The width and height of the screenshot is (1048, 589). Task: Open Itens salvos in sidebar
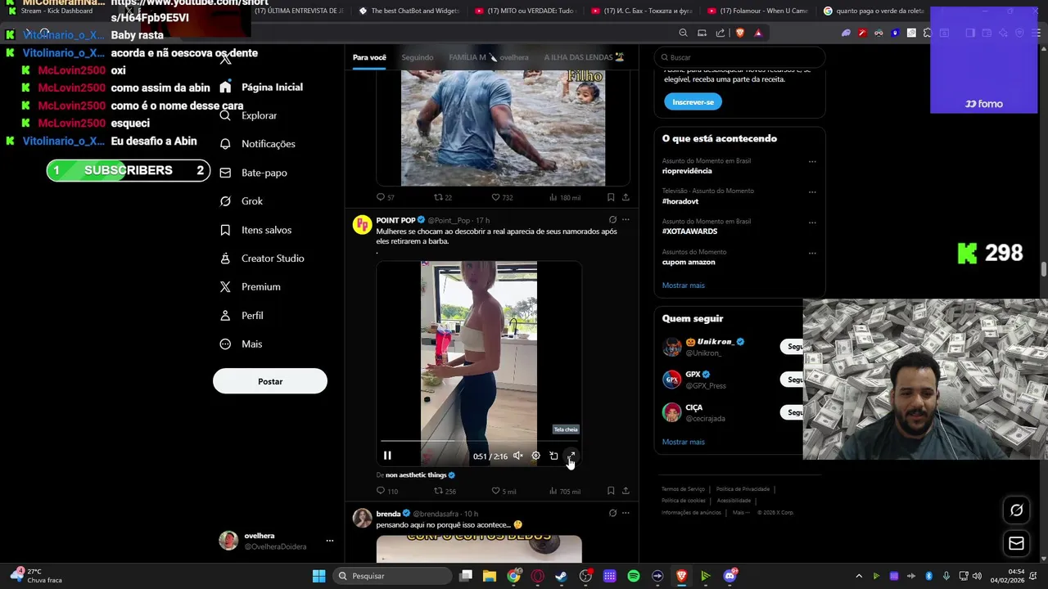(x=255, y=230)
